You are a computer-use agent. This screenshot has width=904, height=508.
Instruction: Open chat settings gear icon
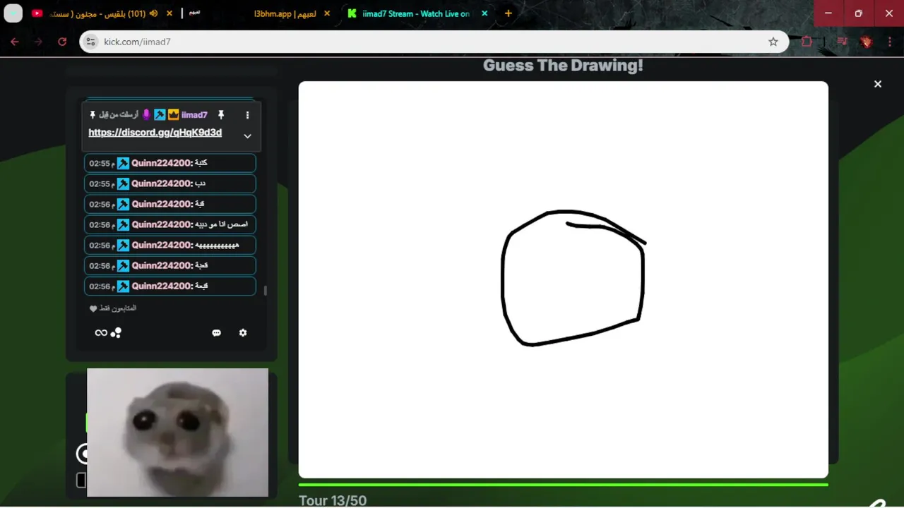coord(243,332)
